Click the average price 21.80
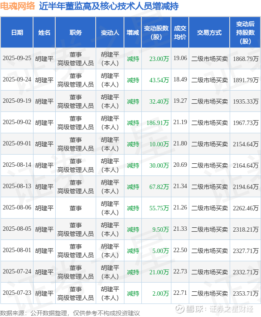Viewport: 261px width, 317px height. coord(180,144)
